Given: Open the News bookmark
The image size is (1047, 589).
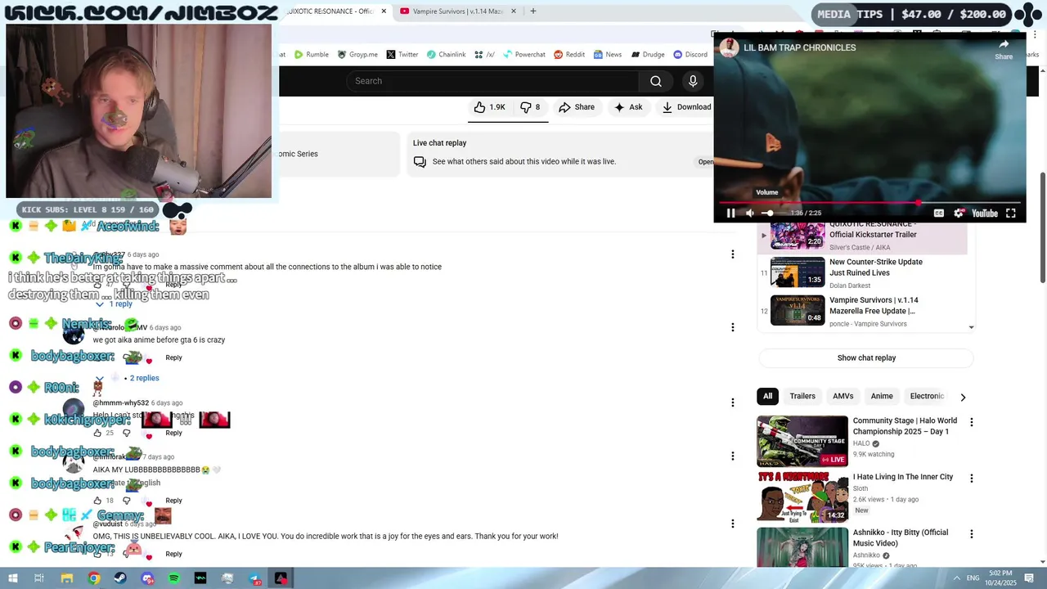Looking at the screenshot, I should click(607, 55).
